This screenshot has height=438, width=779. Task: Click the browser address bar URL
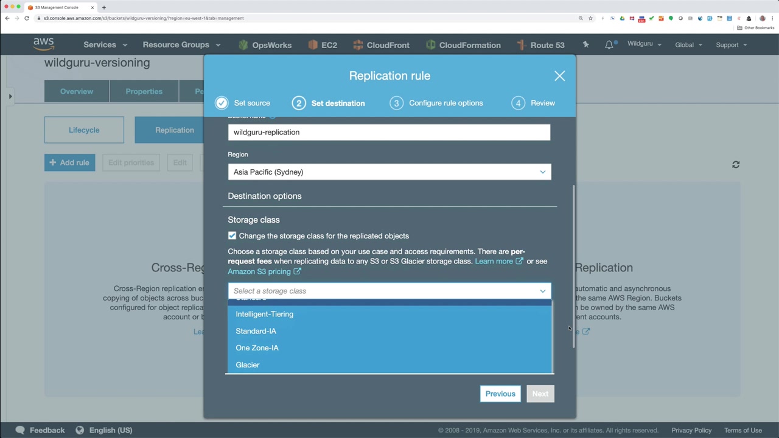(x=144, y=18)
